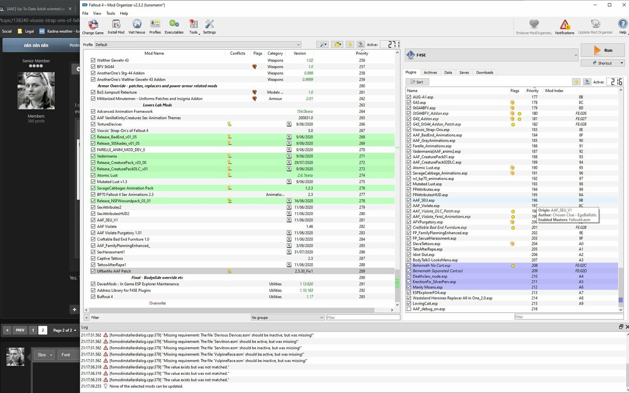Switch to the Downloads tab
The height and width of the screenshot is (393, 629).
coord(485,72)
